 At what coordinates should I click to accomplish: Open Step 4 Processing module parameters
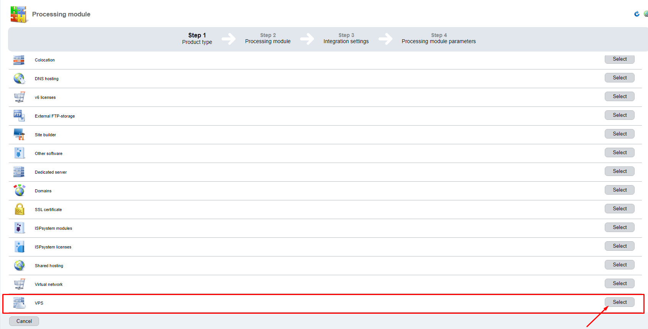[439, 38]
